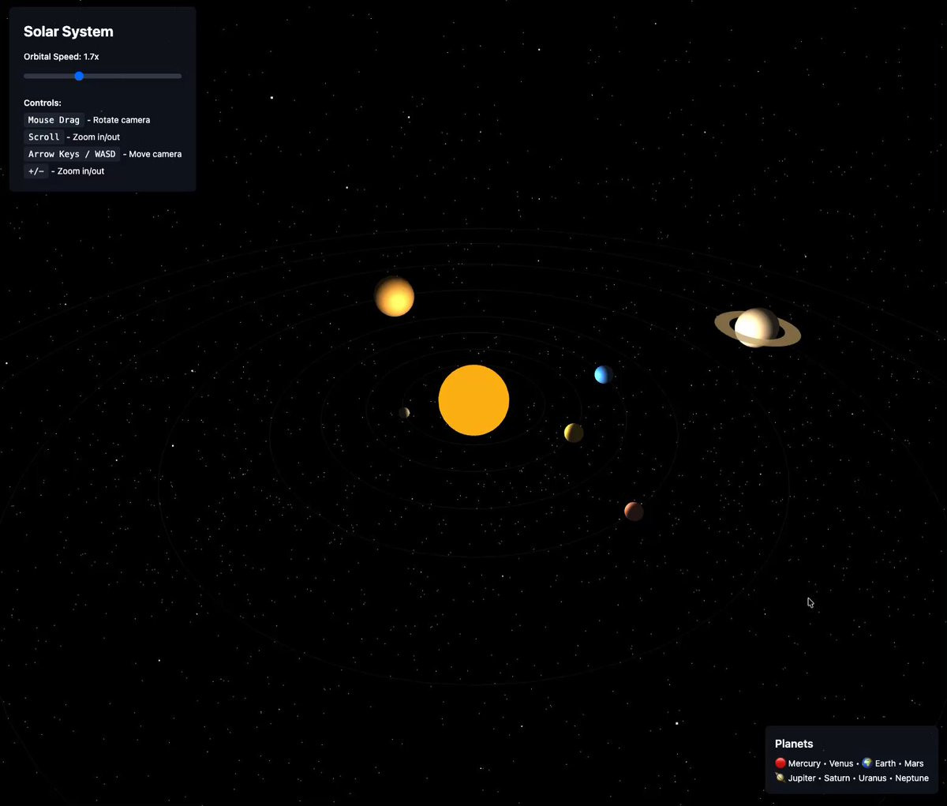This screenshot has width=947, height=806.
Task: Click the ringed planet emoji before Jupiter
Action: [x=780, y=778]
